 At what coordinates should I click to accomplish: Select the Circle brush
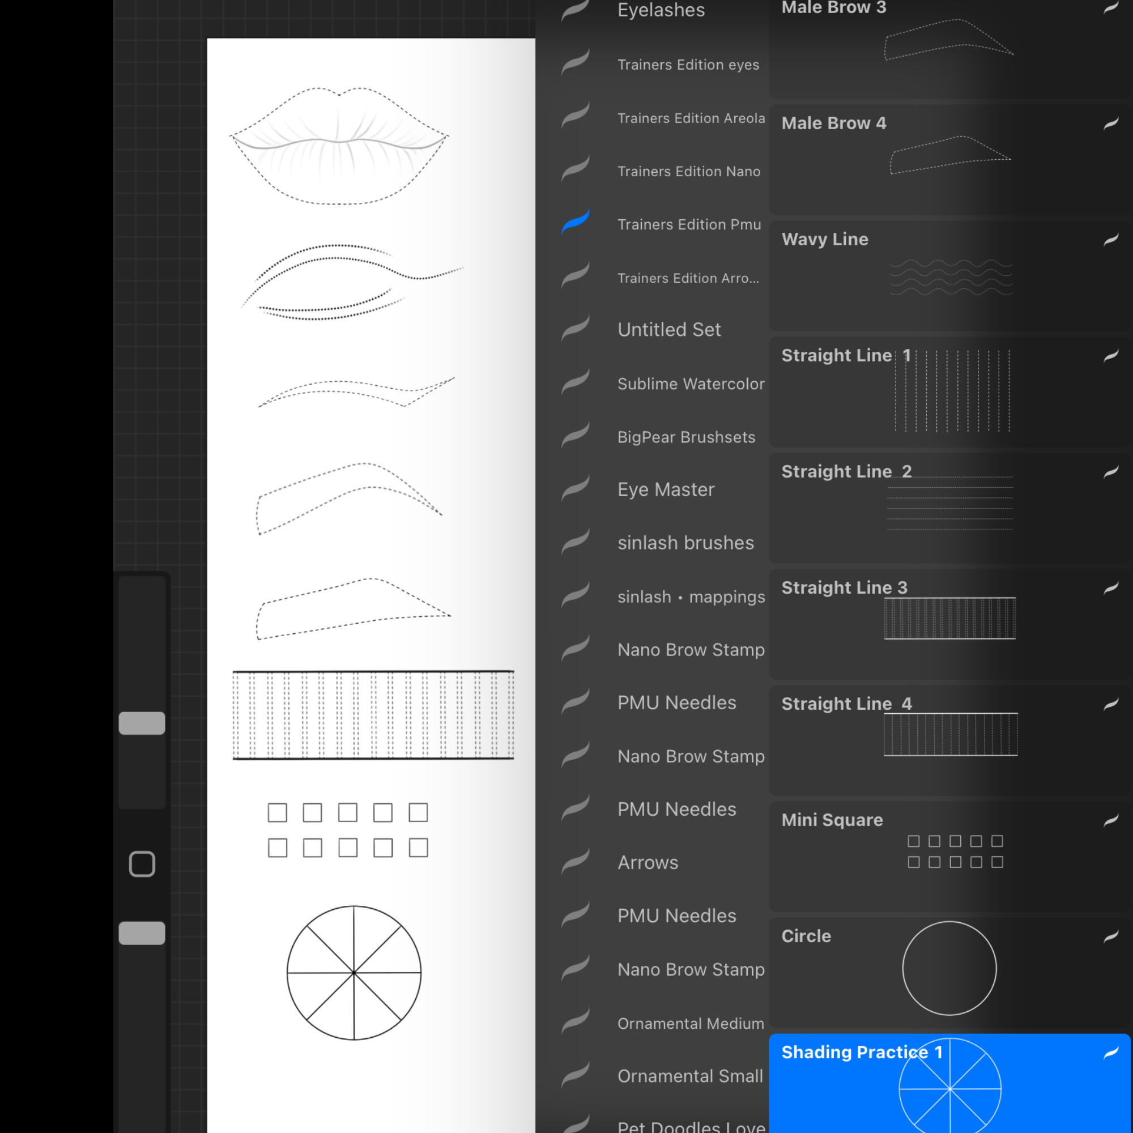click(950, 972)
